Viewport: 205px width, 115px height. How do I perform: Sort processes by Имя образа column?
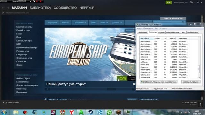pyautogui.click(x=146, y=38)
